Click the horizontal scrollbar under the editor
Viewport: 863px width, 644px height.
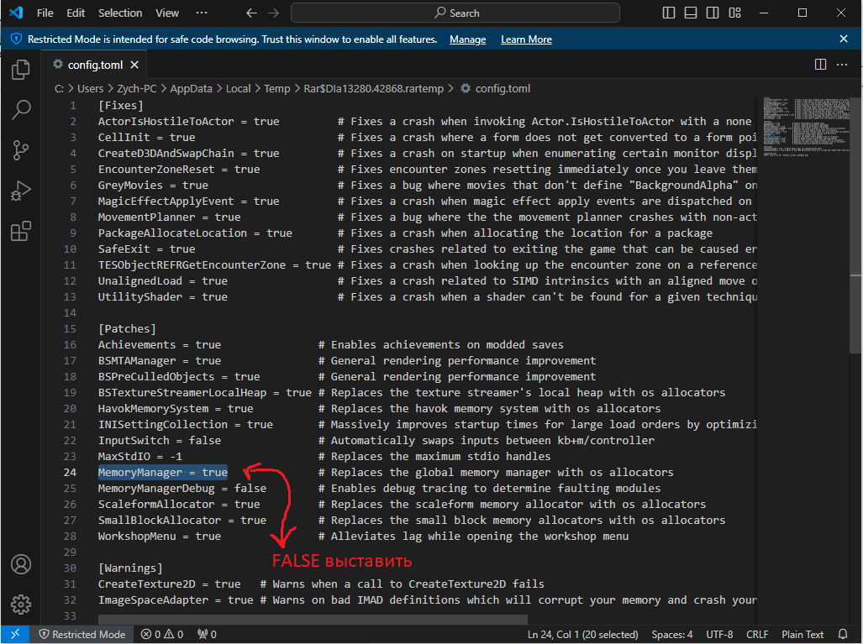point(313,620)
